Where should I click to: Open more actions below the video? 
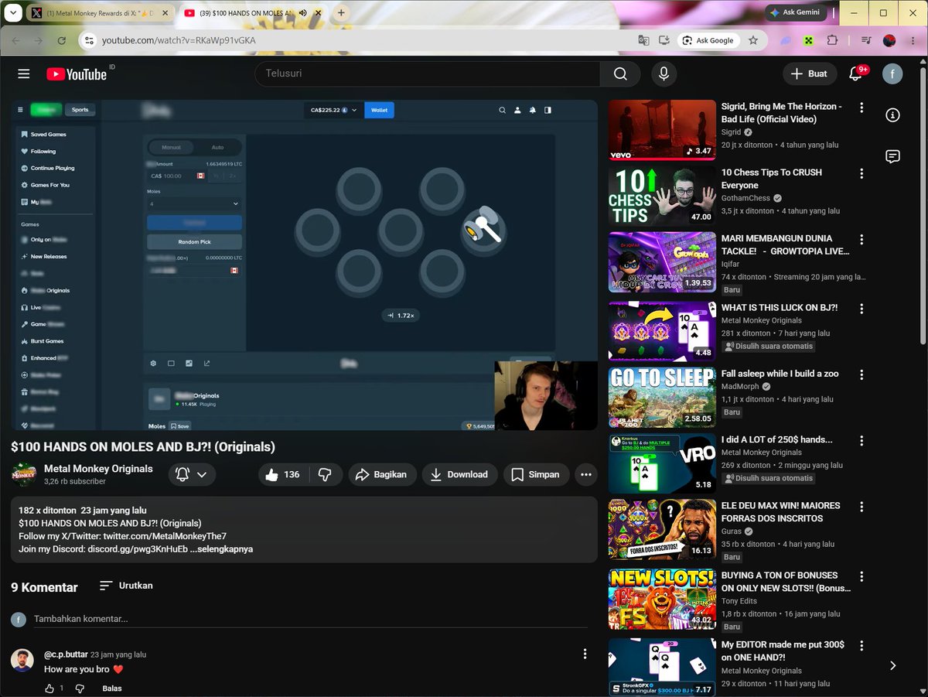pyautogui.click(x=585, y=474)
